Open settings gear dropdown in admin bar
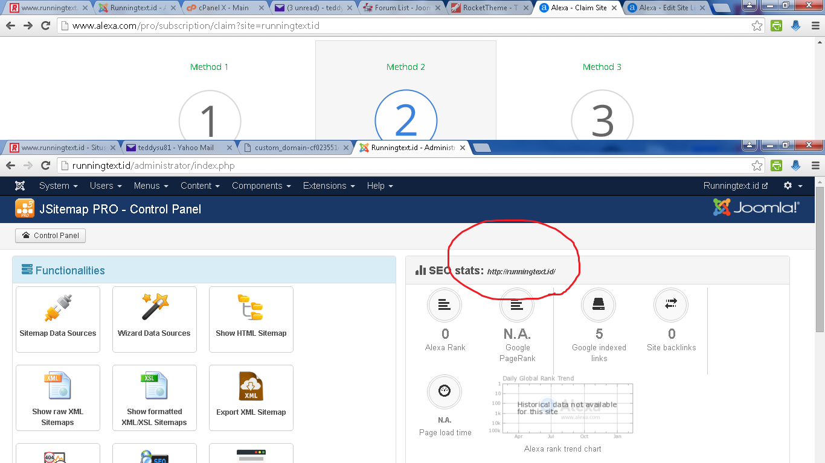Image resolution: width=825 pixels, height=463 pixels. pyautogui.click(x=793, y=186)
